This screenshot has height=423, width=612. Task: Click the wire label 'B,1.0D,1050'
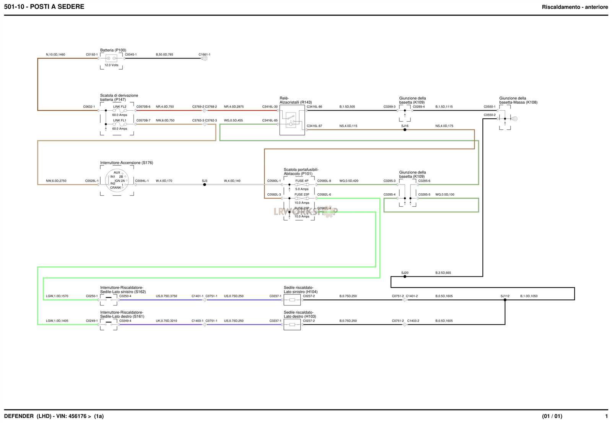pos(529,296)
